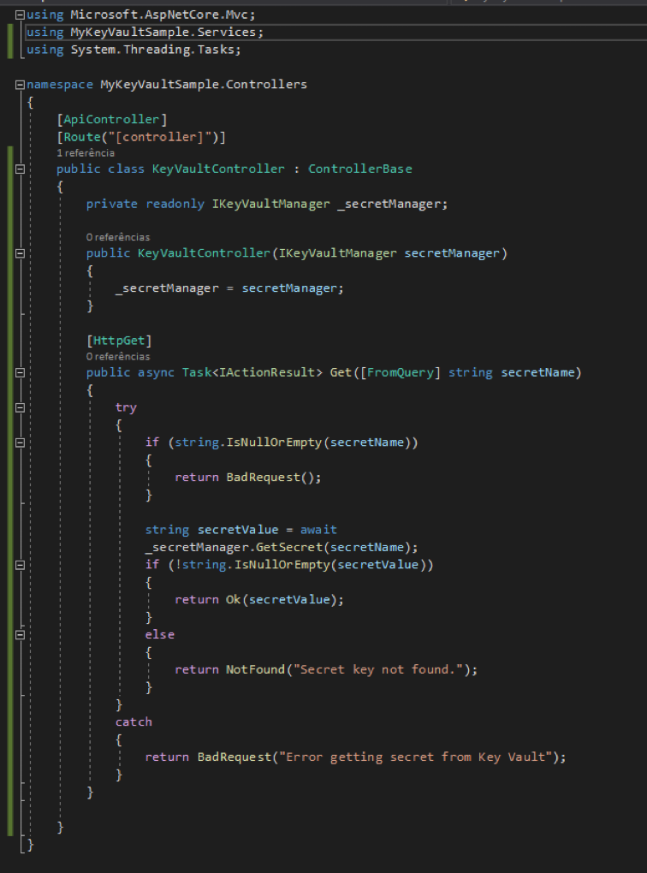Collapse the using directives block
Viewport: 647px width, 873px height.
(x=20, y=15)
